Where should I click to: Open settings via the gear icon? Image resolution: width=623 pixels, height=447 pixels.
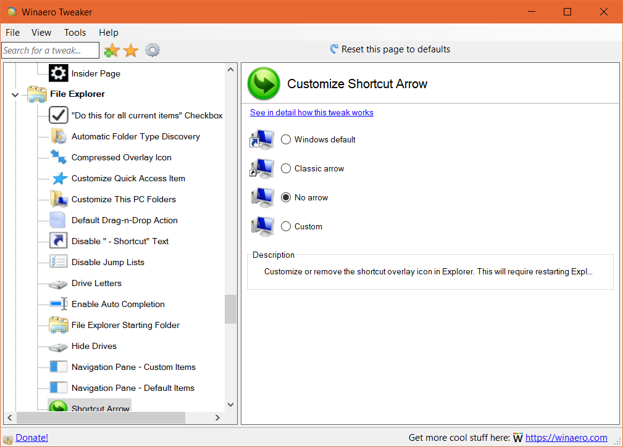pos(153,51)
